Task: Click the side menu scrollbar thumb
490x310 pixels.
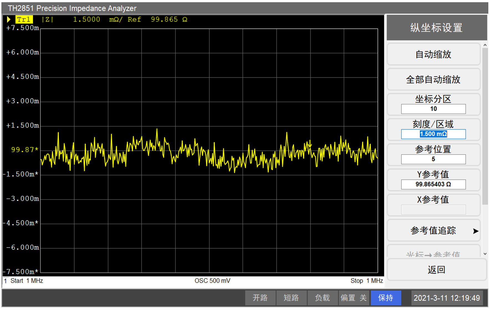Action: [x=485, y=126]
